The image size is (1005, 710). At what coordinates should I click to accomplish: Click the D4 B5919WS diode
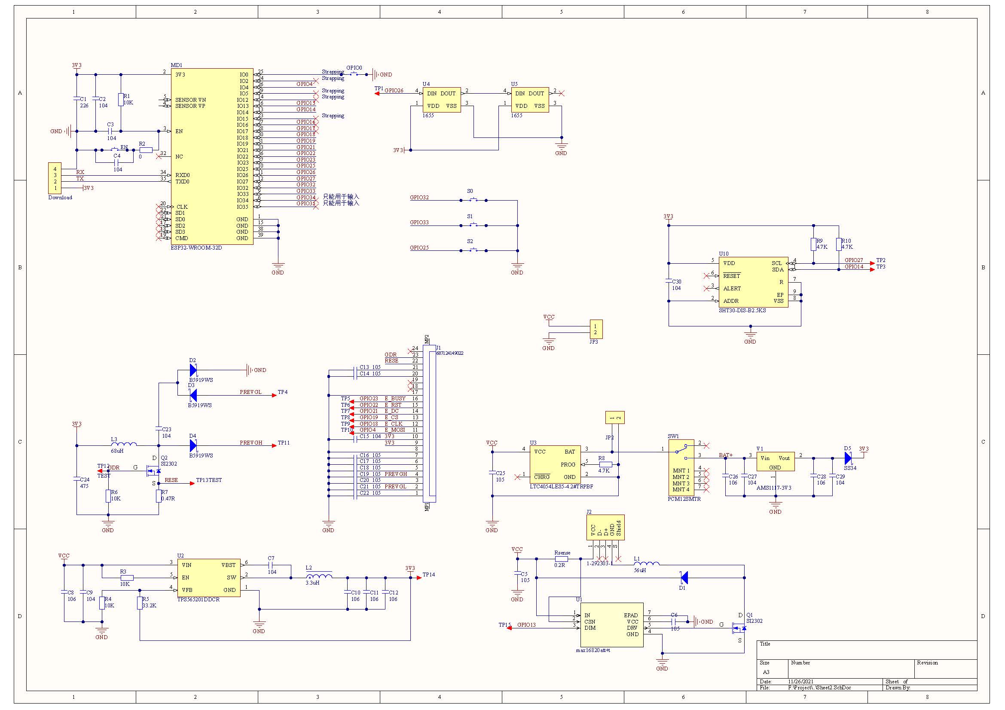coord(193,446)
